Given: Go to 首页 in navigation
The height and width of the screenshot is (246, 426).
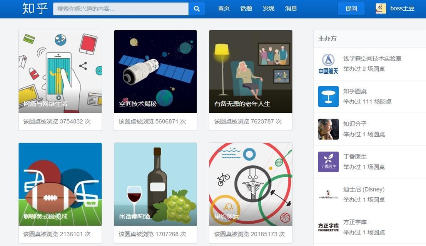Looking at the screenshot, I should (x=224, y=8).
